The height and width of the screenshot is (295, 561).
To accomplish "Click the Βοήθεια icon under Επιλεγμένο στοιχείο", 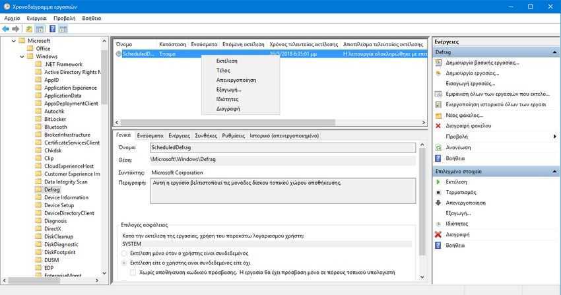I will click(x=438, y=246).
